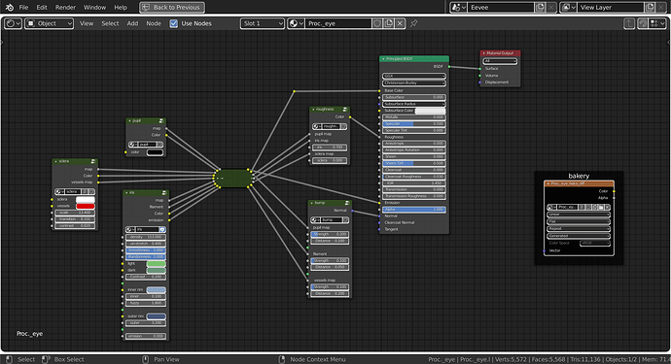Open the node editor Select menu

pos(110,23)
